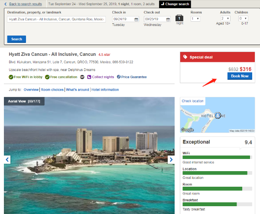
Task: Click the Special deal tag icon
Action: click(x=185, y=57)
